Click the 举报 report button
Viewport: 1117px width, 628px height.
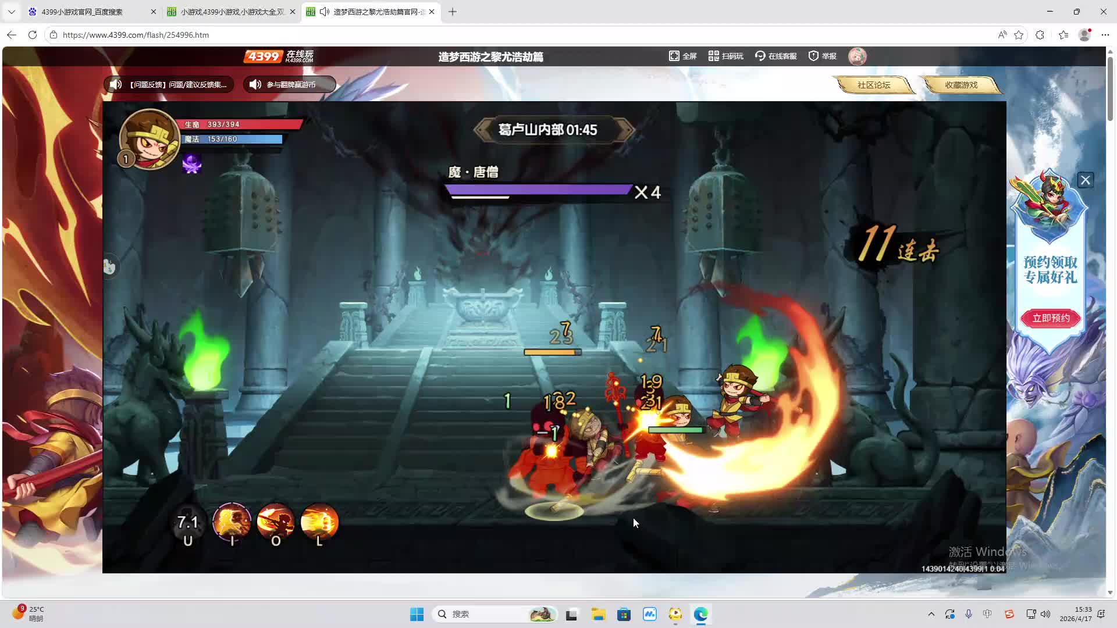(x=823, y=56)
